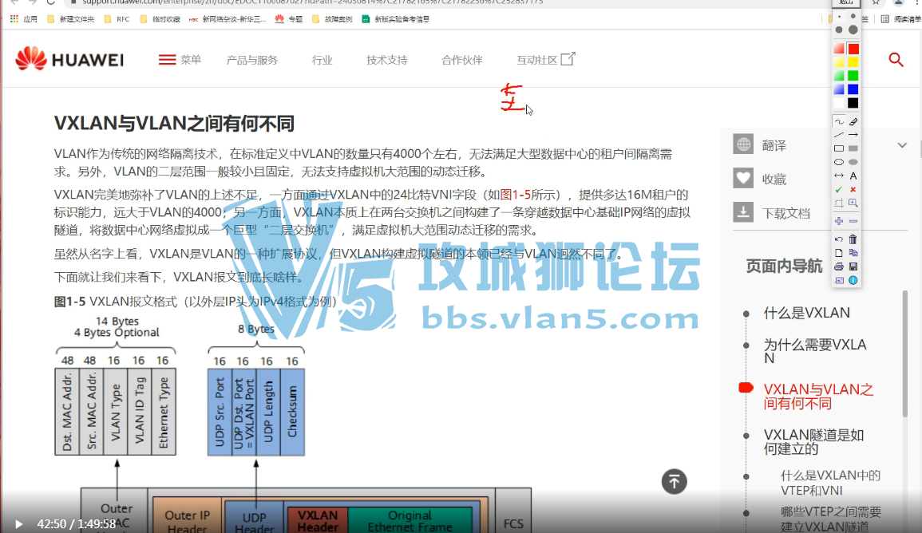Click the 下载文档 button
This screenshot has width=922, height=533.
[x=772, y=213]
